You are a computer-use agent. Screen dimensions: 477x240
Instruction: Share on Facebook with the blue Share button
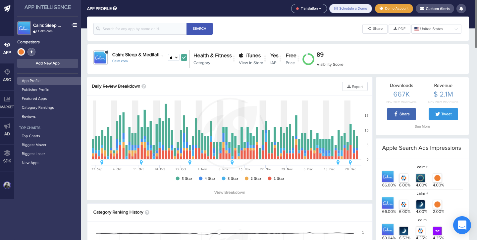tap(401, 114)
